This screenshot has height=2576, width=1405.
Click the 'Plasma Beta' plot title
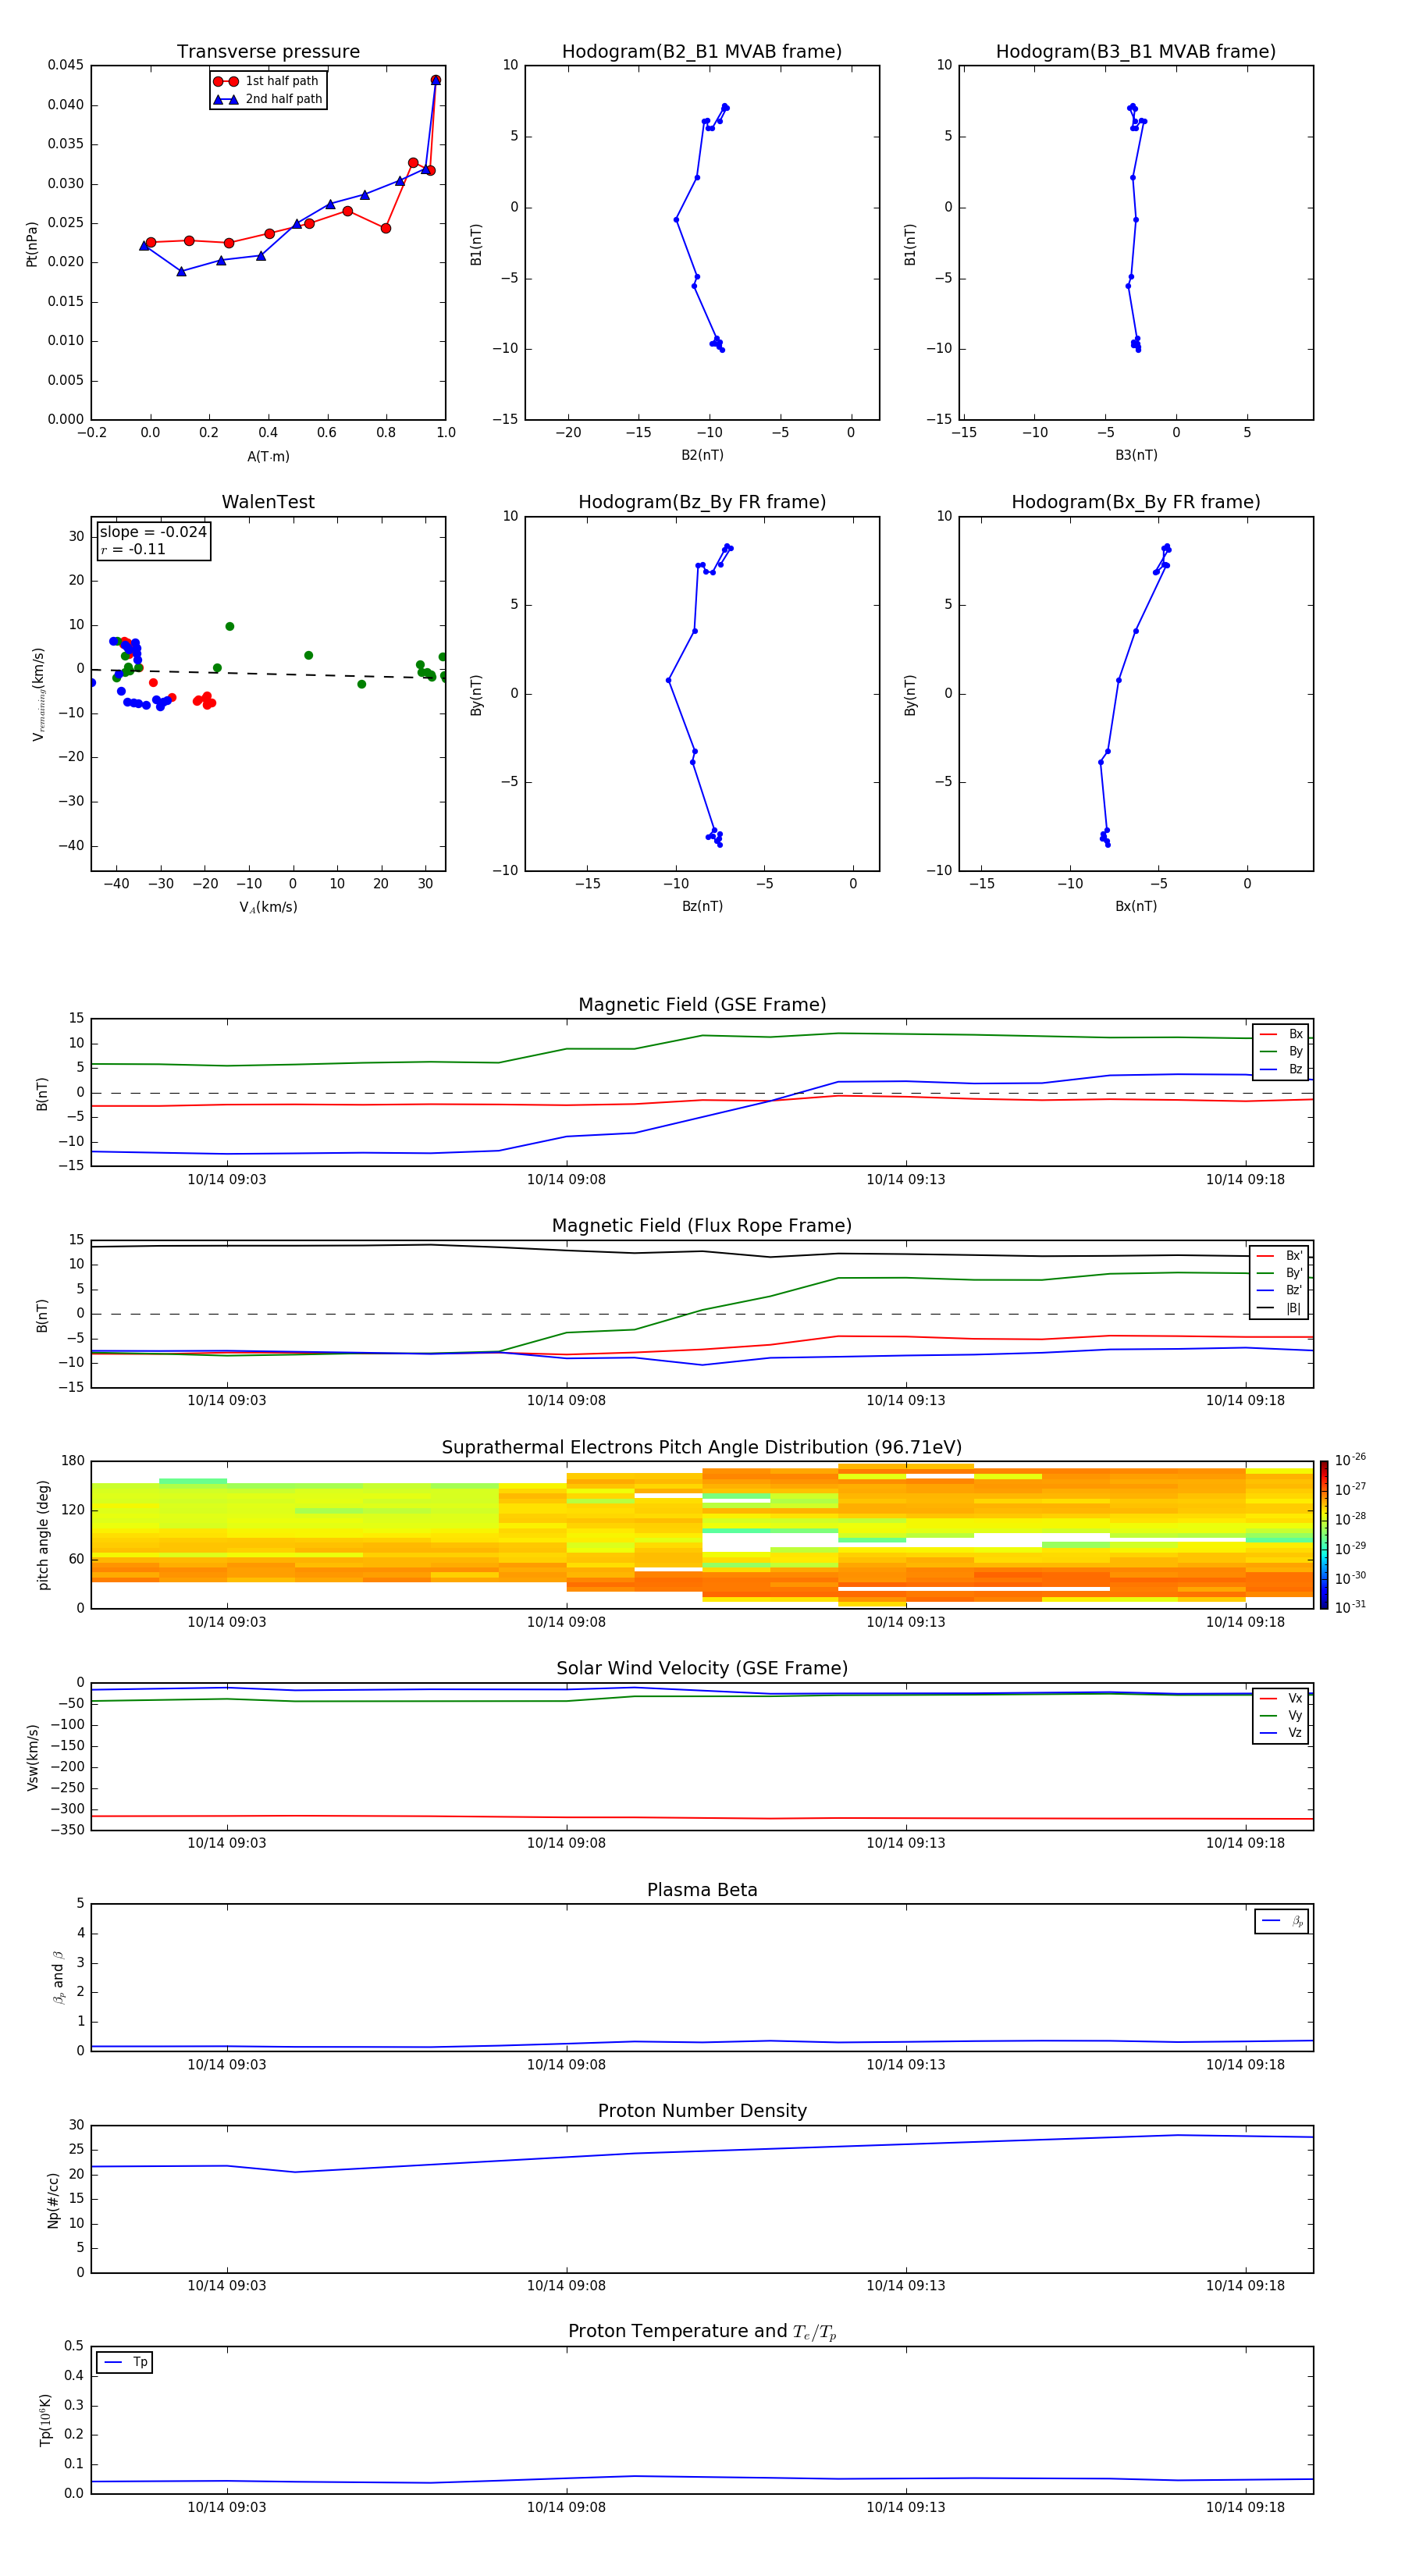pos(702,1890)
